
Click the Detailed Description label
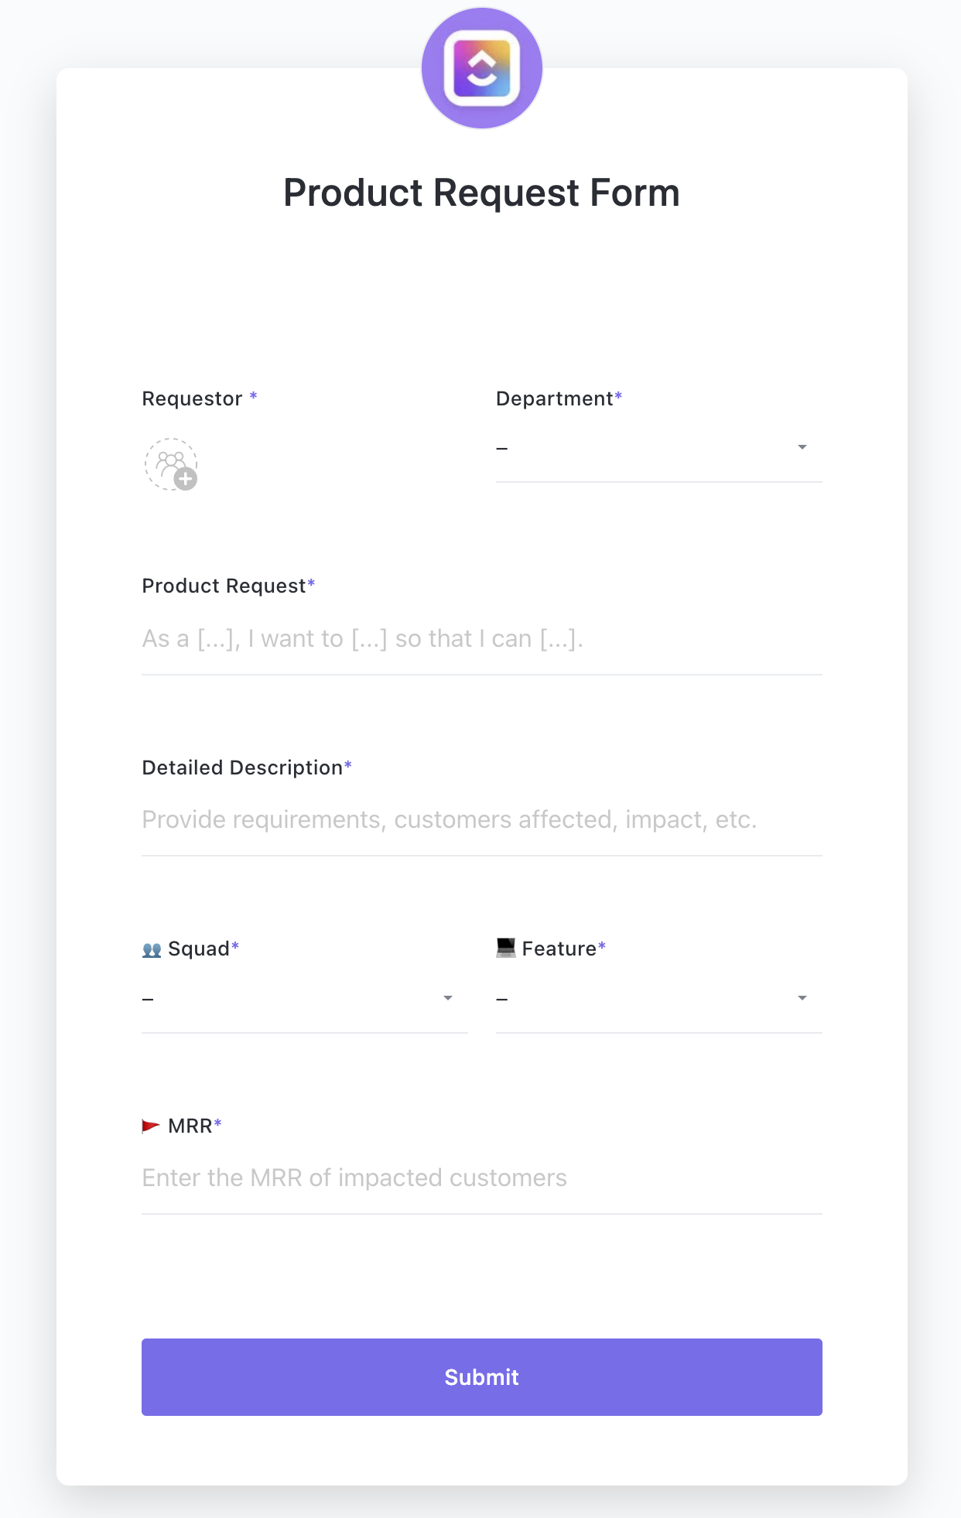pyautogui.click(x=242, y=768)
